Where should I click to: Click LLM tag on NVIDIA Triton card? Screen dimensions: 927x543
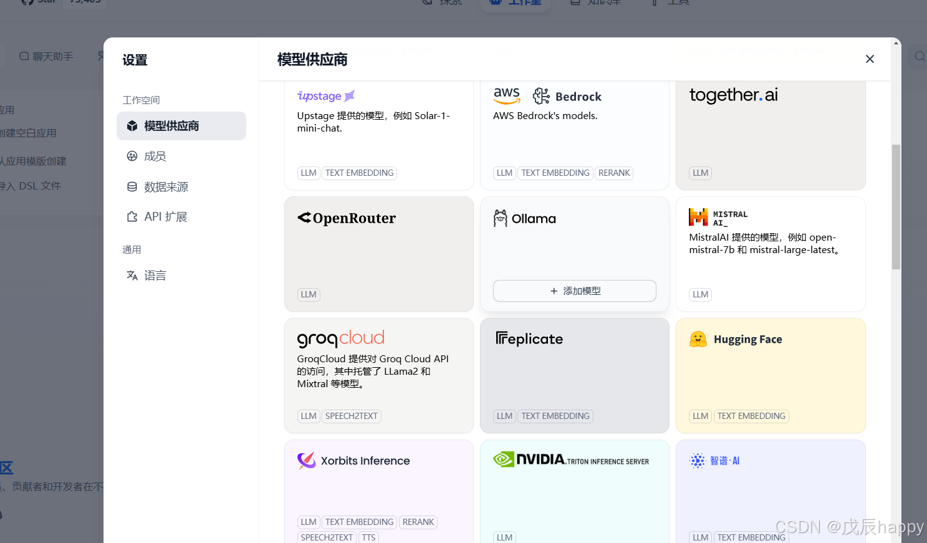pyautogui.click(x=505, y=537)
